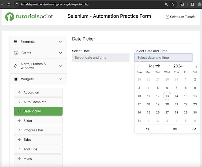
Task: Click the Widgets grid icon
Action: [x=16, y=79]
